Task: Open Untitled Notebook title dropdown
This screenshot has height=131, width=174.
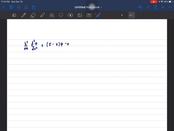Action: click(88, 7)
